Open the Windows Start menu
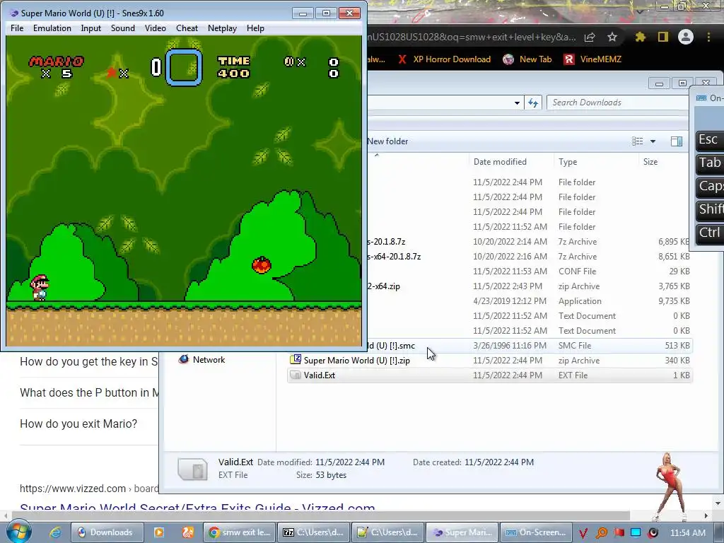The height and width of the screenshot is (543, 724). tap(19, 532)
